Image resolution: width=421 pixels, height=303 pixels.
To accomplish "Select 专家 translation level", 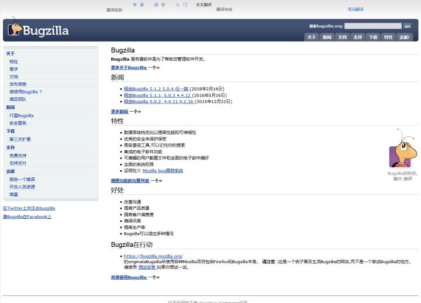I will (x=139, y=5).
